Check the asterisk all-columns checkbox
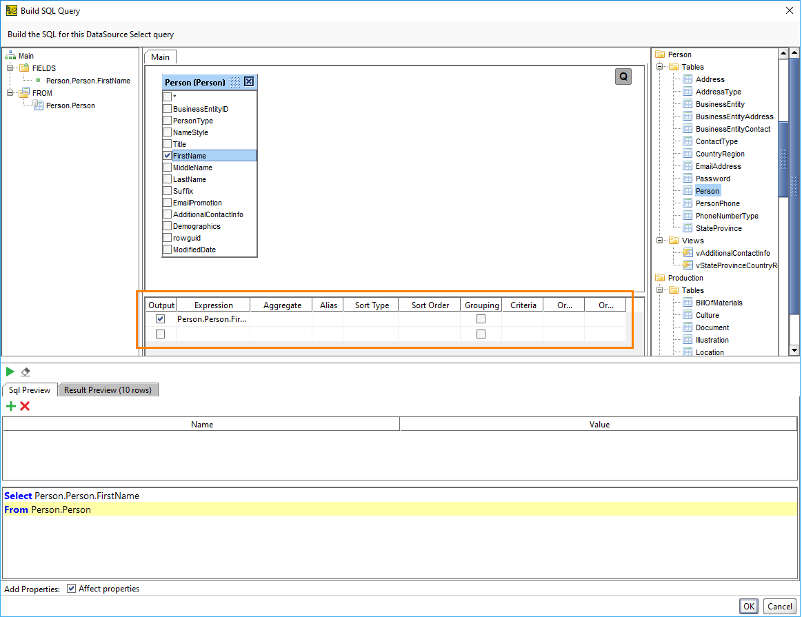 (x=168, y=97)
